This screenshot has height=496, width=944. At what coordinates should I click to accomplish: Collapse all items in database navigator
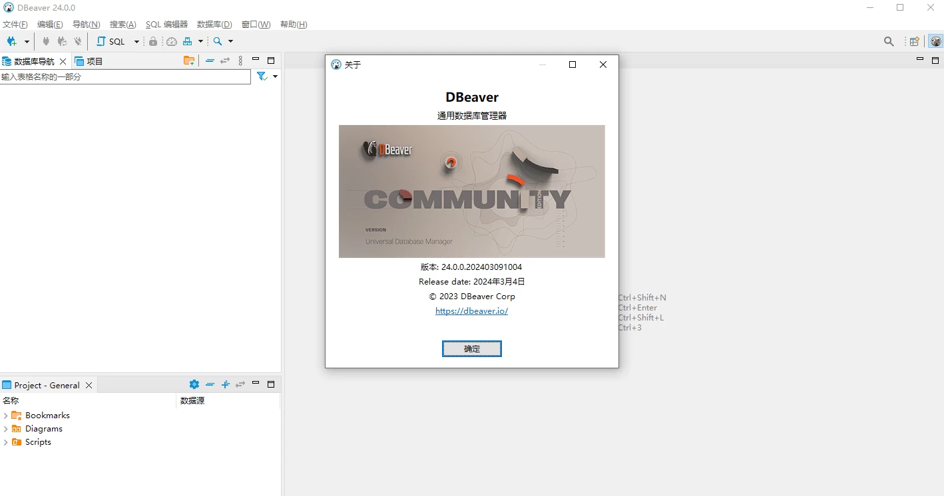(210, 61)
